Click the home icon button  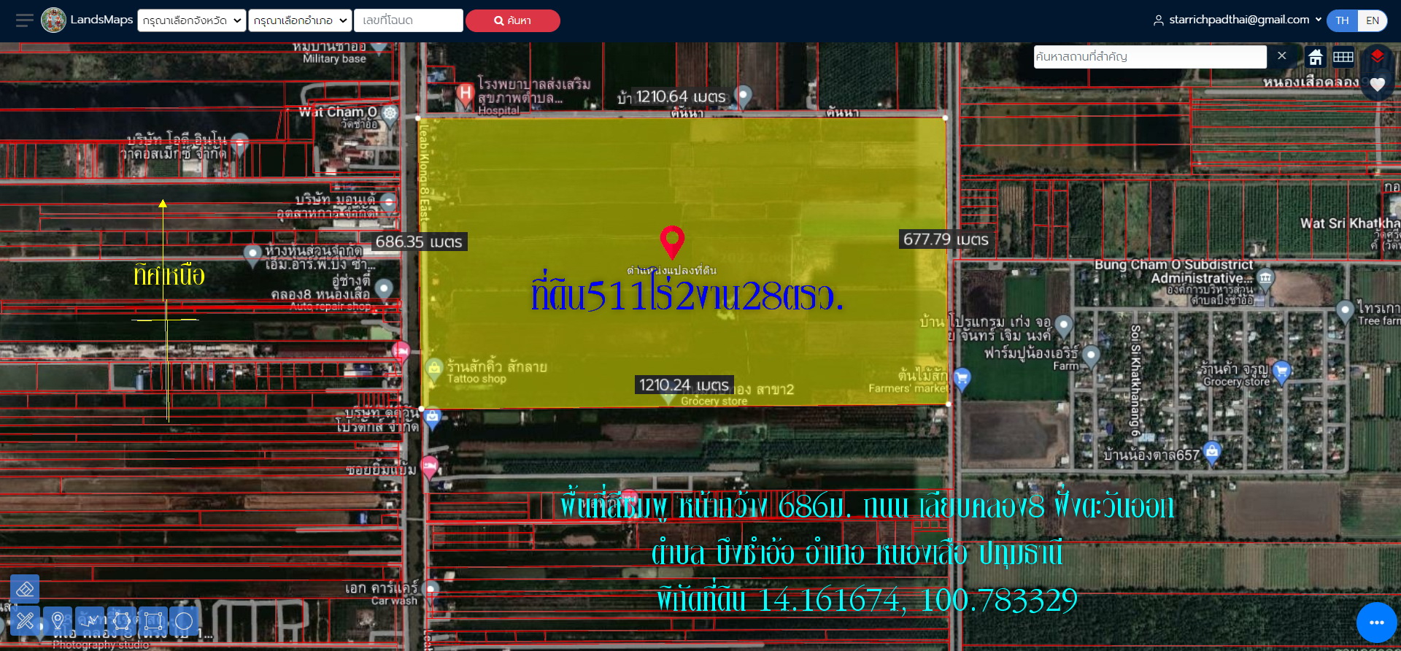(x=1316, y=57)
